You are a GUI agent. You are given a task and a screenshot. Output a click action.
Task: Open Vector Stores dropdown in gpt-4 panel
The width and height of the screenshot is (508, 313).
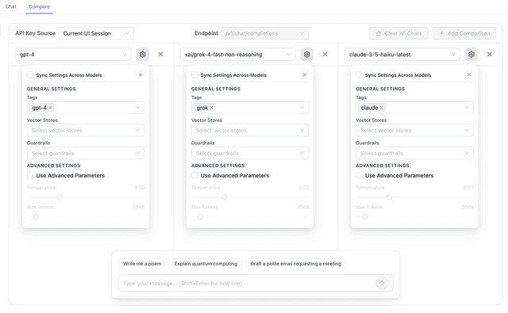(86, 130)
